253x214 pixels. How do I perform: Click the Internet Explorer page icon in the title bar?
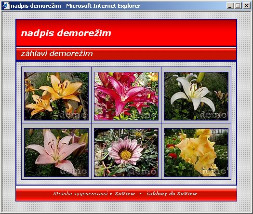click(6, 6)
